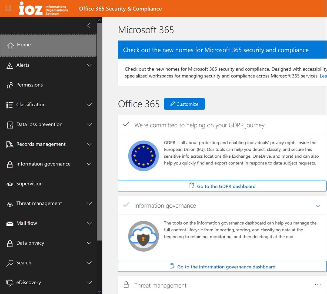Click the Learn more link in banner

(x=323, y=76)
